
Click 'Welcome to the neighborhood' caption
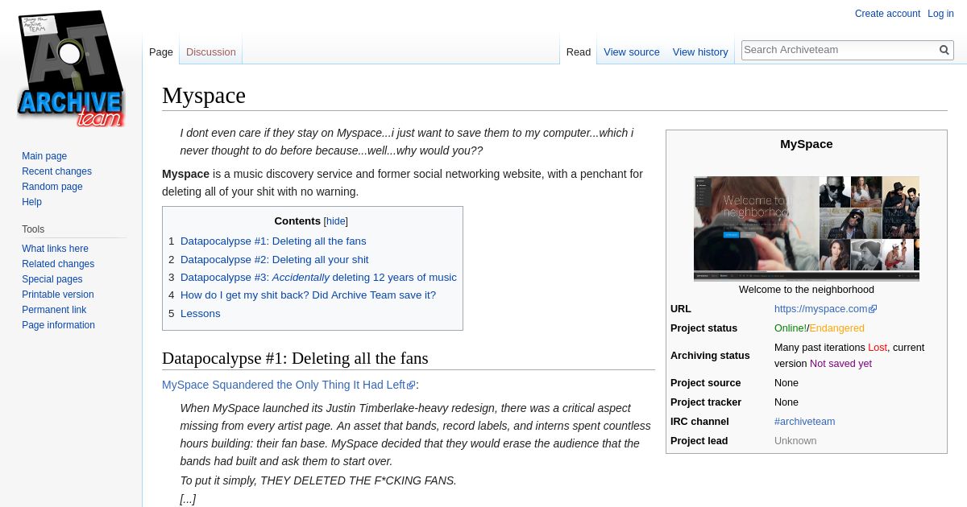coord(807,290)
